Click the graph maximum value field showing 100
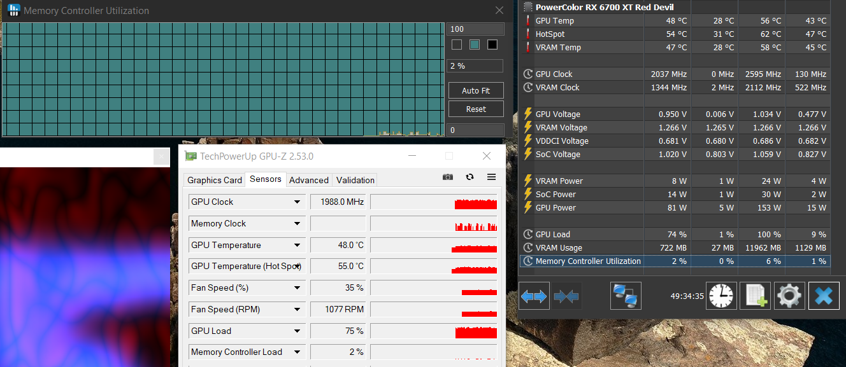 pos(475,29)
